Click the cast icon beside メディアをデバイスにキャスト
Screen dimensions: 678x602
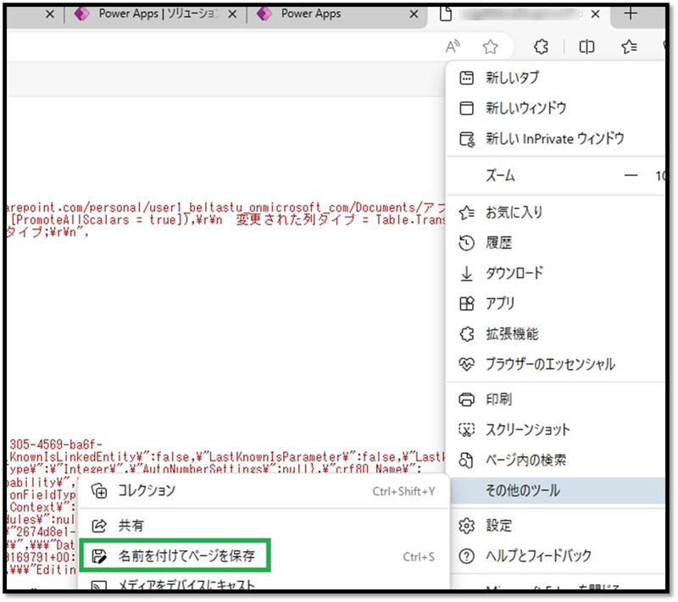click(99, 586)
